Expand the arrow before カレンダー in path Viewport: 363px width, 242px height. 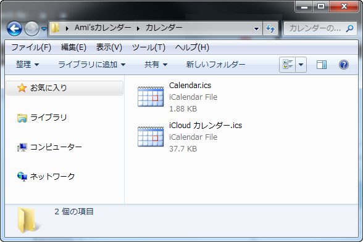(x=138, y=28)
